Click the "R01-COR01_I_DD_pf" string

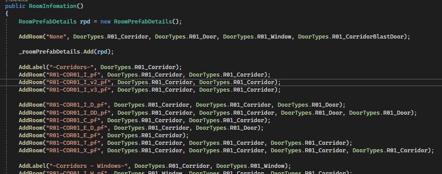pos(78,113)
